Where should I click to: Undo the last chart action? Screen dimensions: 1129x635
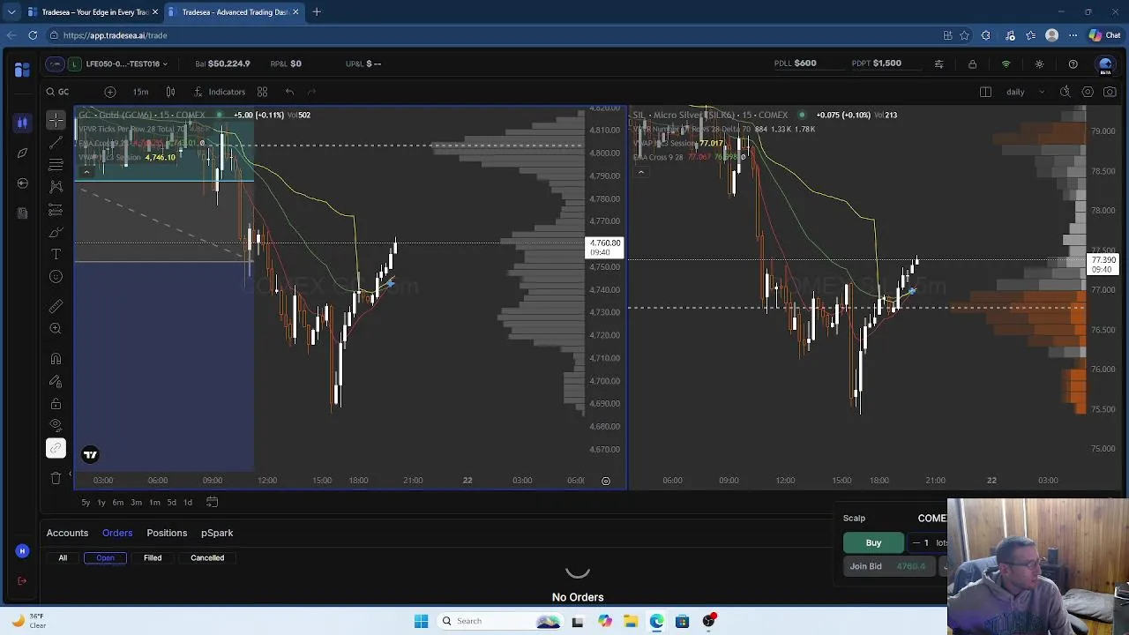289,92
